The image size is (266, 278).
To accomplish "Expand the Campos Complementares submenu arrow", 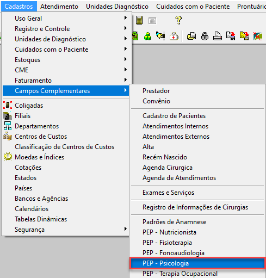I will (126, 90).
